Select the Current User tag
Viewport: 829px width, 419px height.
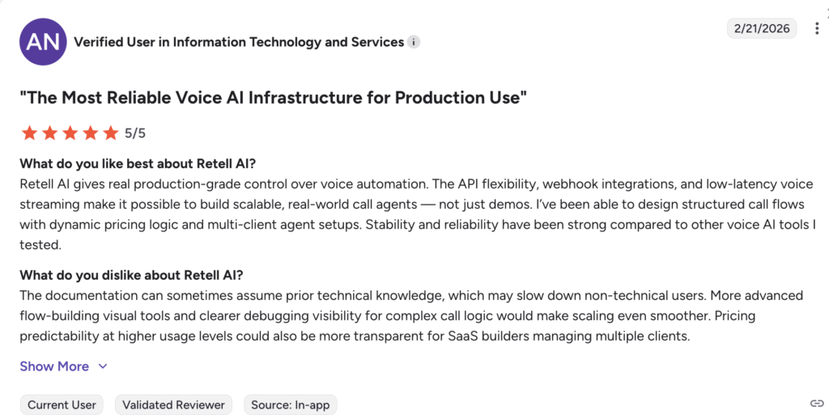[x=62, y=405]
